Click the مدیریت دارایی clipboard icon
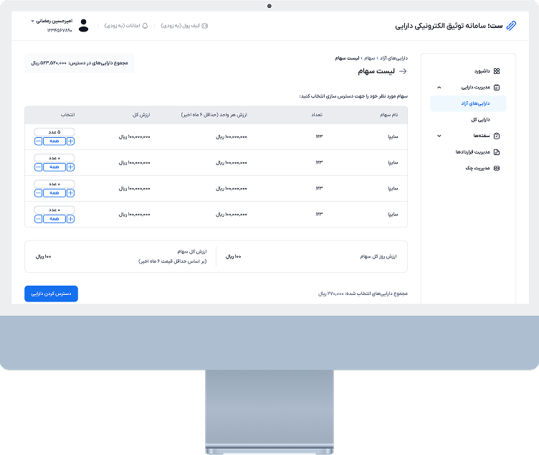This screenshot has width=539, height=455. [497, 88]
